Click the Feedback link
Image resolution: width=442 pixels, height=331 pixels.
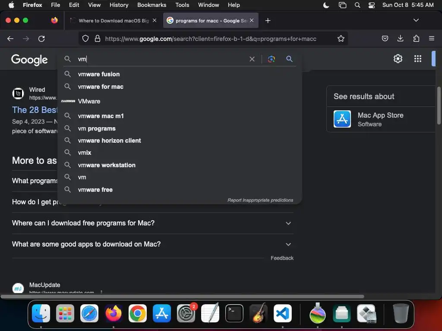point(282,258)
